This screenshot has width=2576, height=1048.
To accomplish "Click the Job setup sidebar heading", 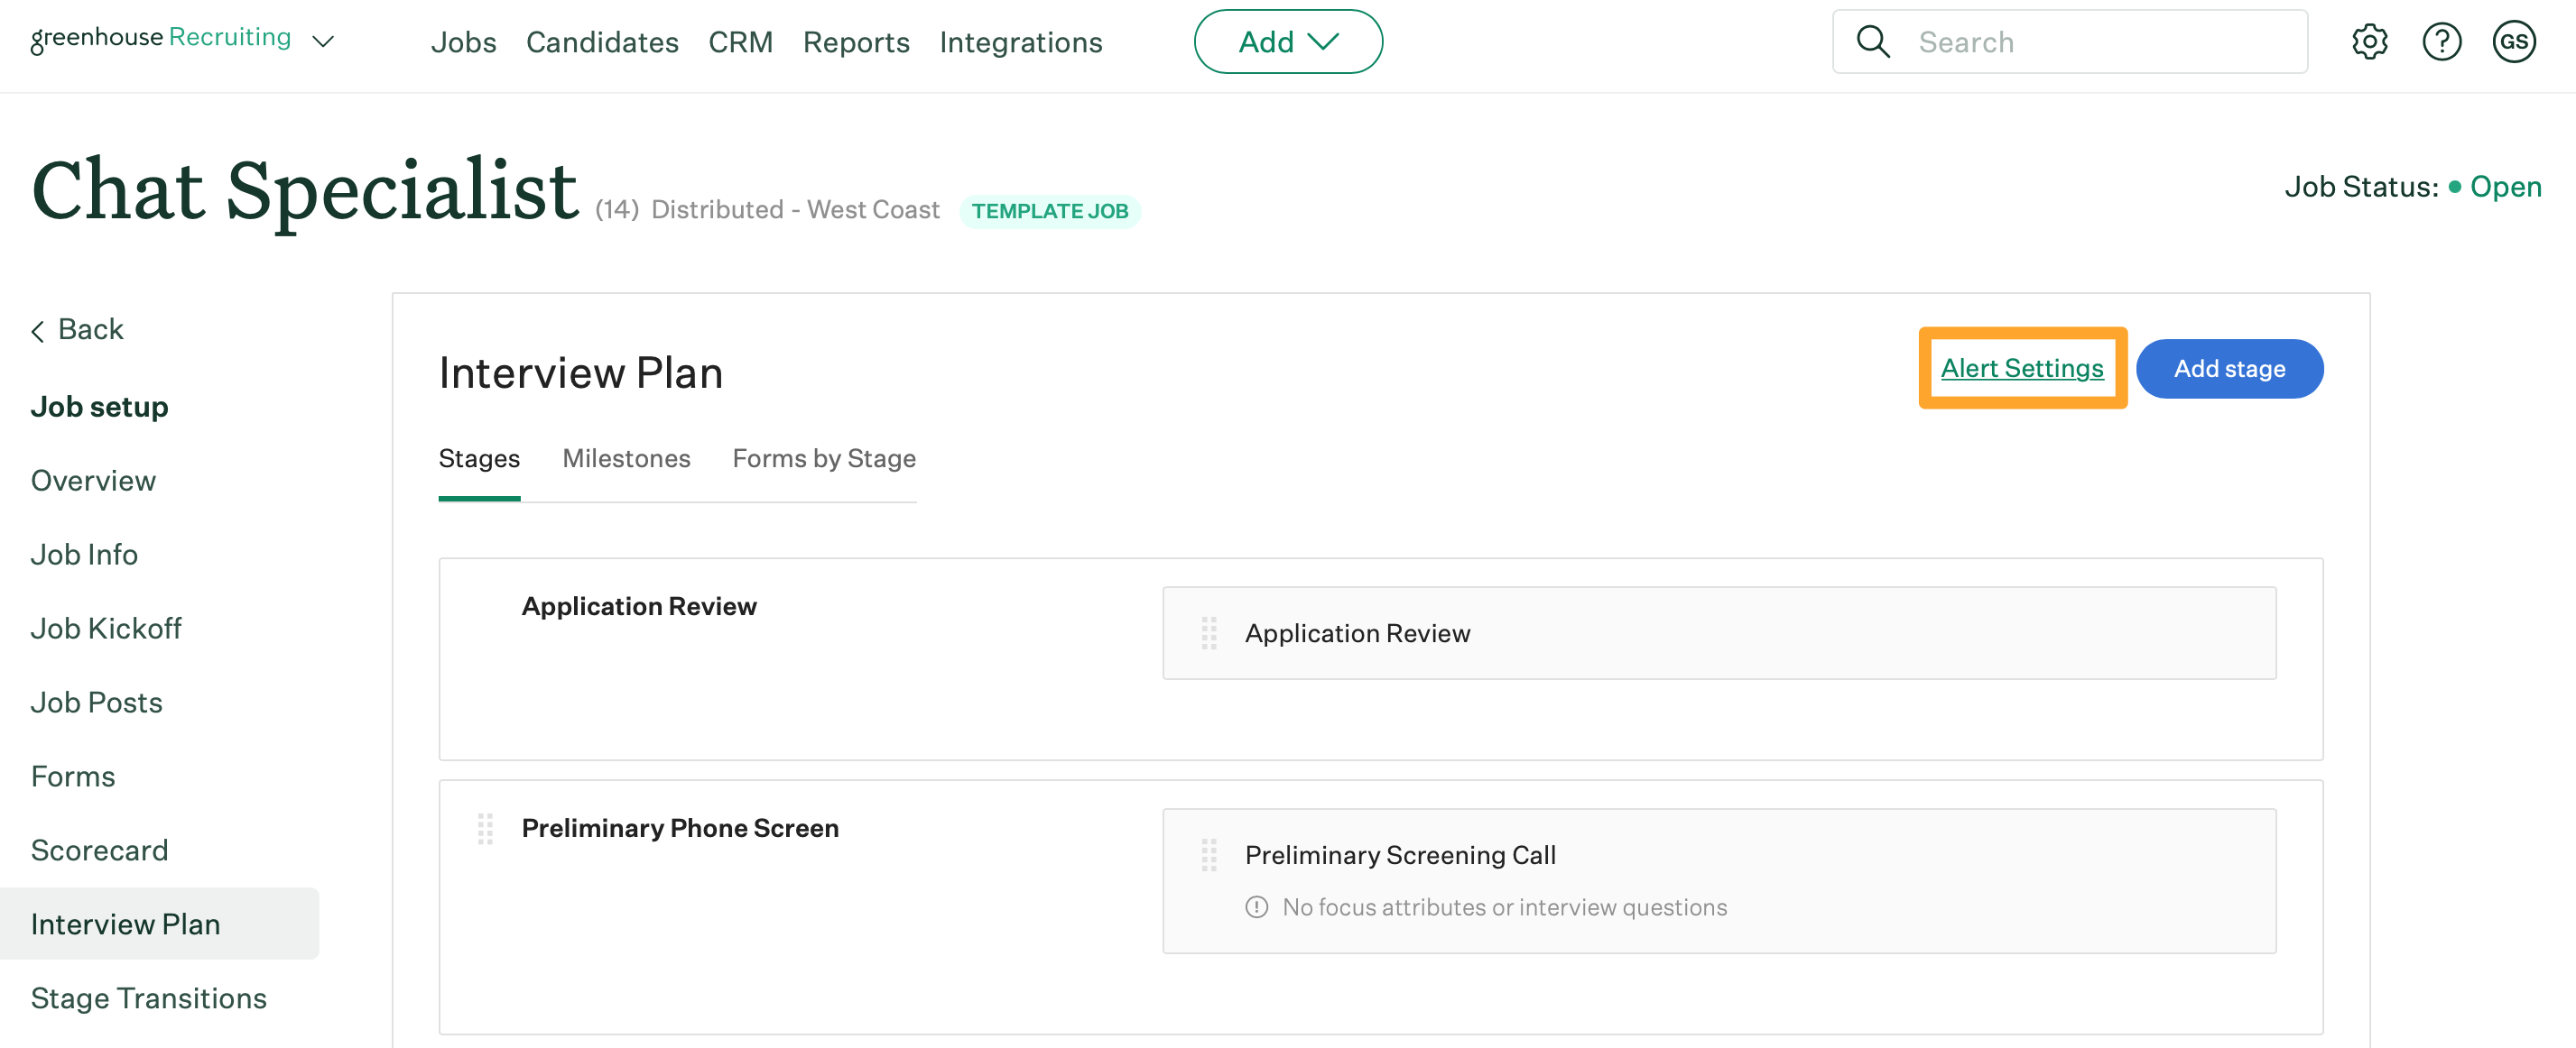I will click(99, 407).
